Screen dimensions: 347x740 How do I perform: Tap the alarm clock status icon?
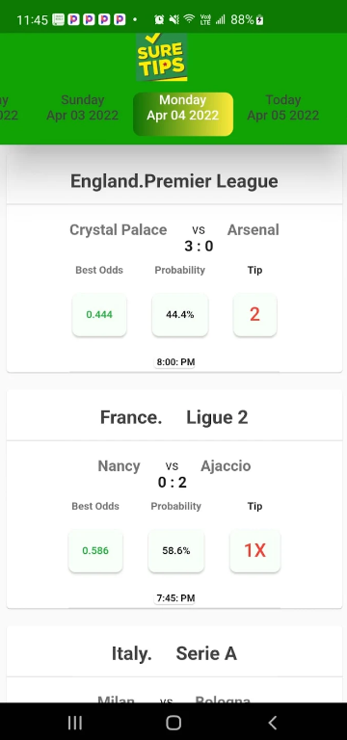[159, 19]
